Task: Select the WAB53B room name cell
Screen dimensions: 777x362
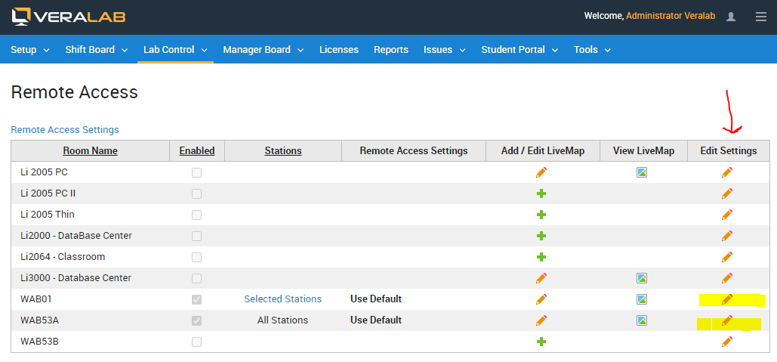Action: (39, 342)
